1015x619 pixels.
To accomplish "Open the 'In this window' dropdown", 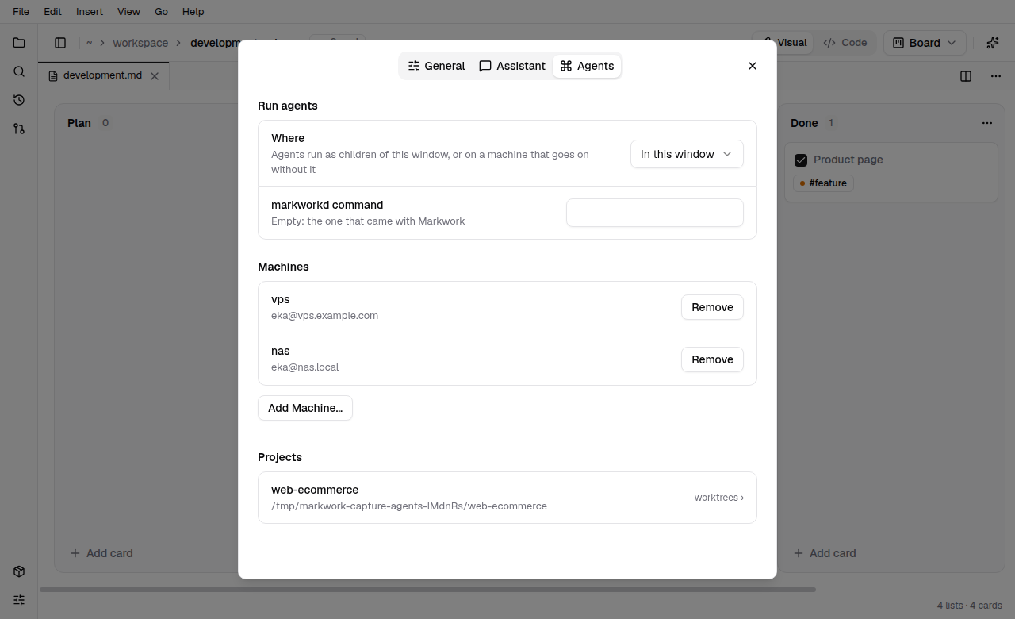I will pyautogui.click(x=687, y=154).
